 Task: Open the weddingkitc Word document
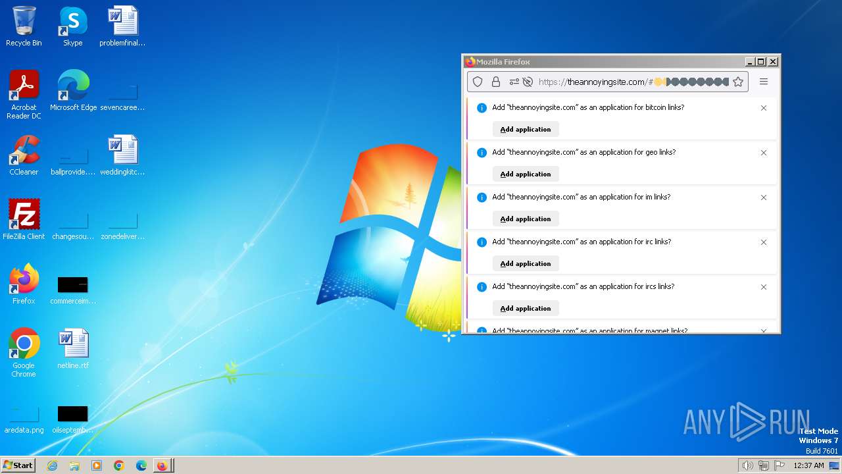(x=122, y=155)
